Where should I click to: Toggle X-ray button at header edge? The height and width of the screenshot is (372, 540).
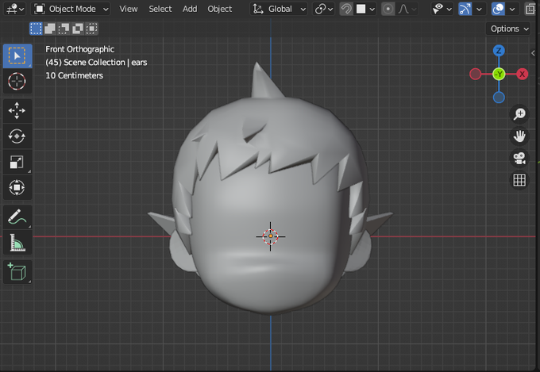click(x=530, y=9)
